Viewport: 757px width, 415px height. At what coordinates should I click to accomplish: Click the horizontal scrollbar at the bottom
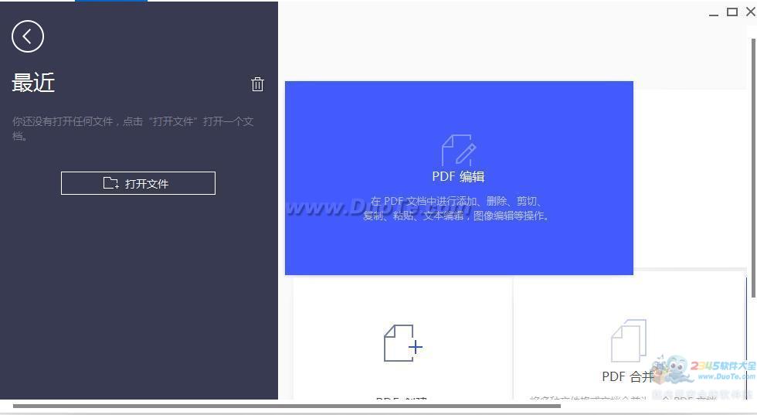tap(286, 406)
